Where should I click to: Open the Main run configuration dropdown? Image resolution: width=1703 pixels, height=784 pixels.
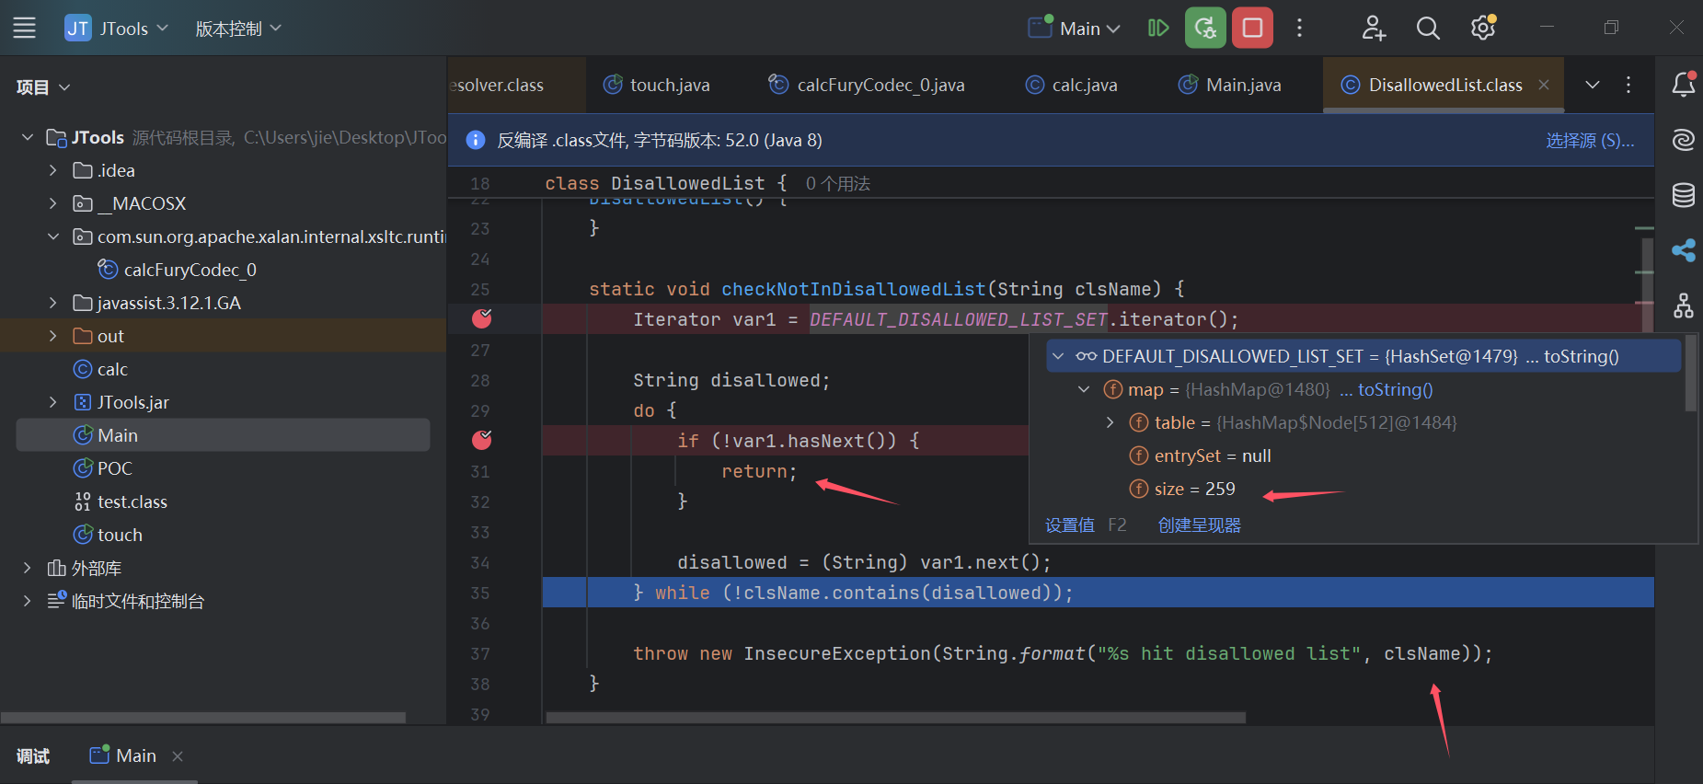(1075, 29)
